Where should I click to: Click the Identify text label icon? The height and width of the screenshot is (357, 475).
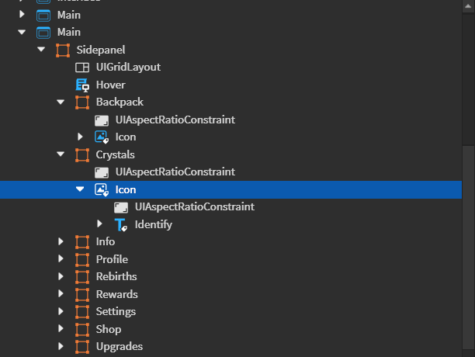point(120,225)
